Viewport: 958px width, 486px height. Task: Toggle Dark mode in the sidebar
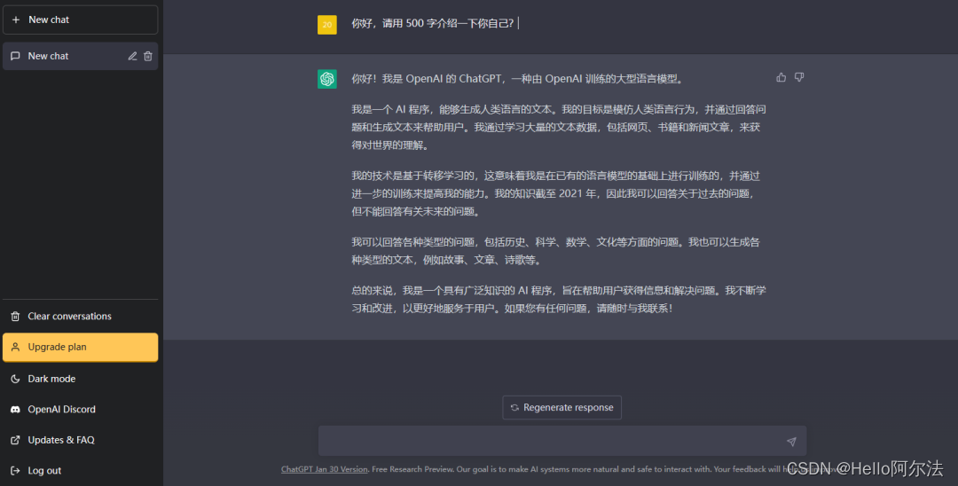80,379
